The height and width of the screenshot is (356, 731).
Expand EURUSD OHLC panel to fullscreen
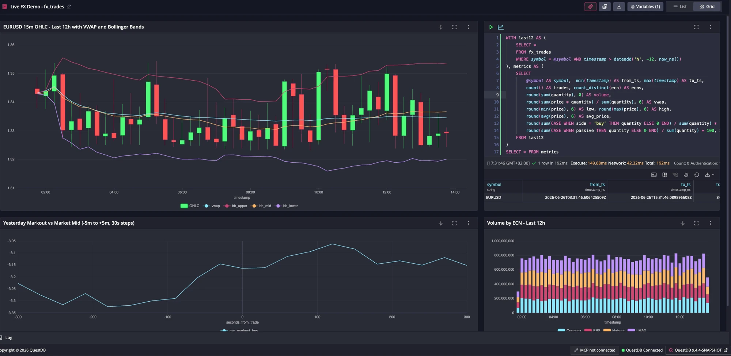click(x=454, y=27)
